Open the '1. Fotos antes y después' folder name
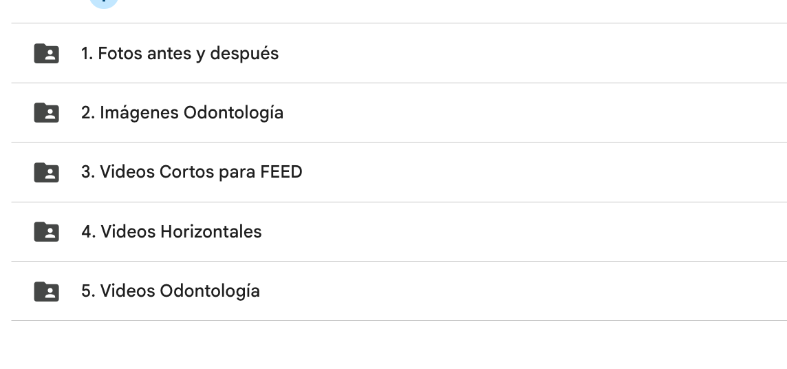Viewport: 787px width, 369px height. (180, 54)
